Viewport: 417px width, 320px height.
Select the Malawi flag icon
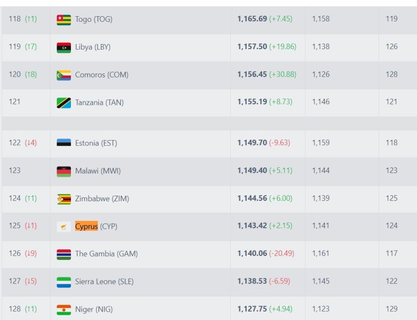(x=64, y=172)
